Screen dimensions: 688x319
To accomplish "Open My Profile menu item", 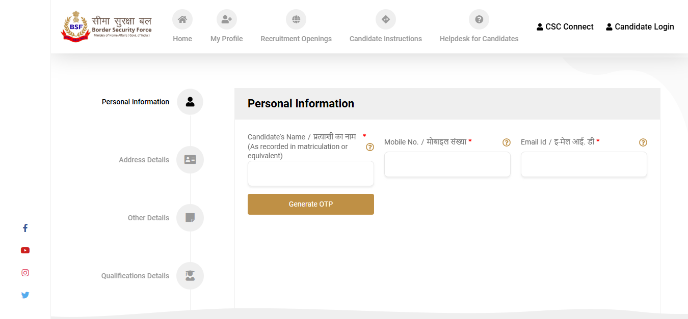I will click(227, 27).
